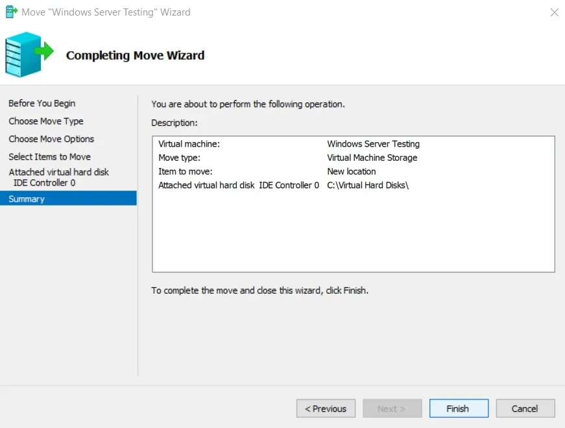Click the window title text in the title bar
Image resolution: width=565 pixels, height=428 pixels.
pos(106,12)
